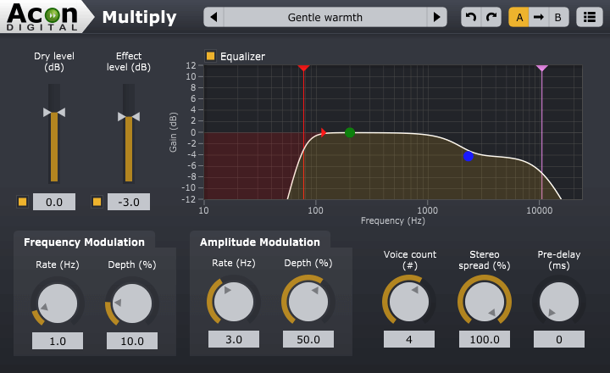Go to the next preset
This screenshot has width=610, height=373.
[x=437, y=17]
